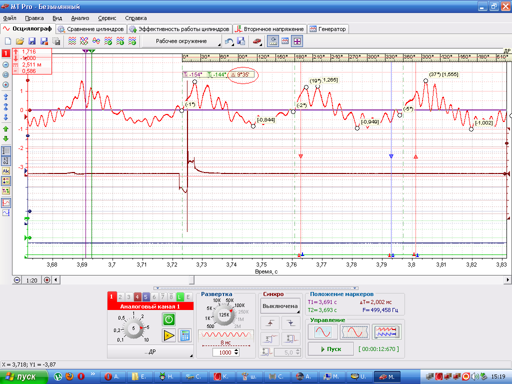Move waveform down with green down arrow
The image size is (512, 384).
point(5,139)
